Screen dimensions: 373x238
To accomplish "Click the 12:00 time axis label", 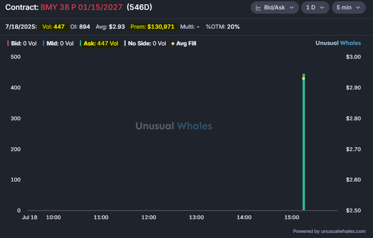I will (x=149, y=217).
